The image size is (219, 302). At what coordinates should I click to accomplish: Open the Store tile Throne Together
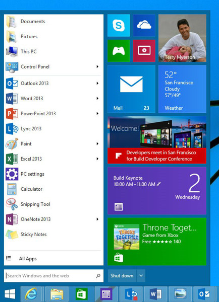[157, 242]
